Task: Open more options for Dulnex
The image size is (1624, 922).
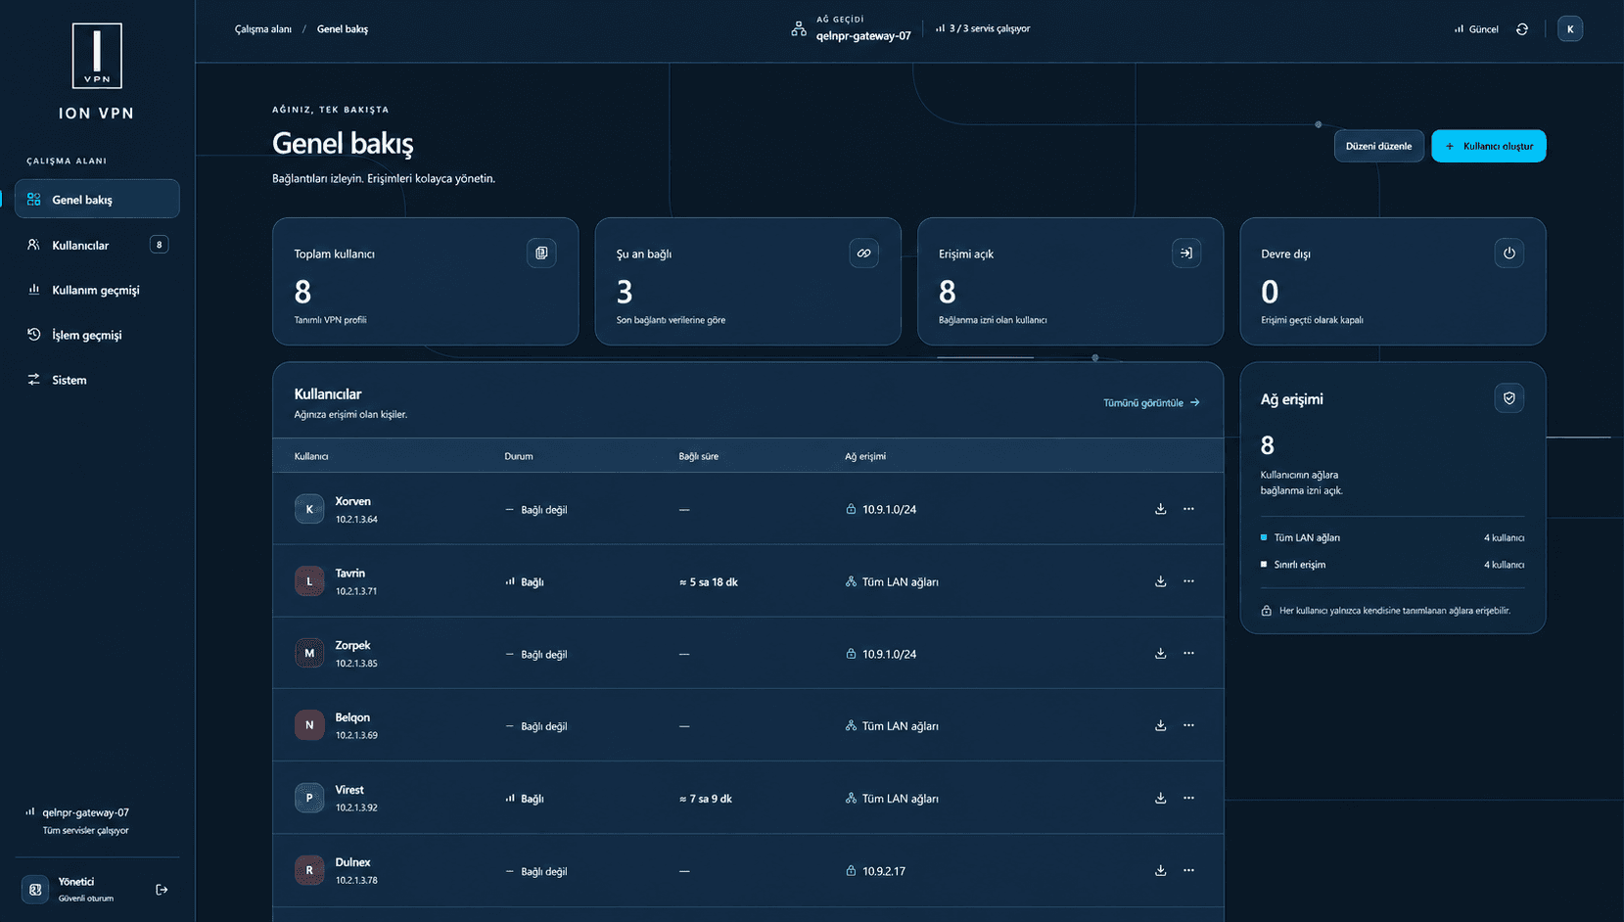Action: click(1188, 870)
